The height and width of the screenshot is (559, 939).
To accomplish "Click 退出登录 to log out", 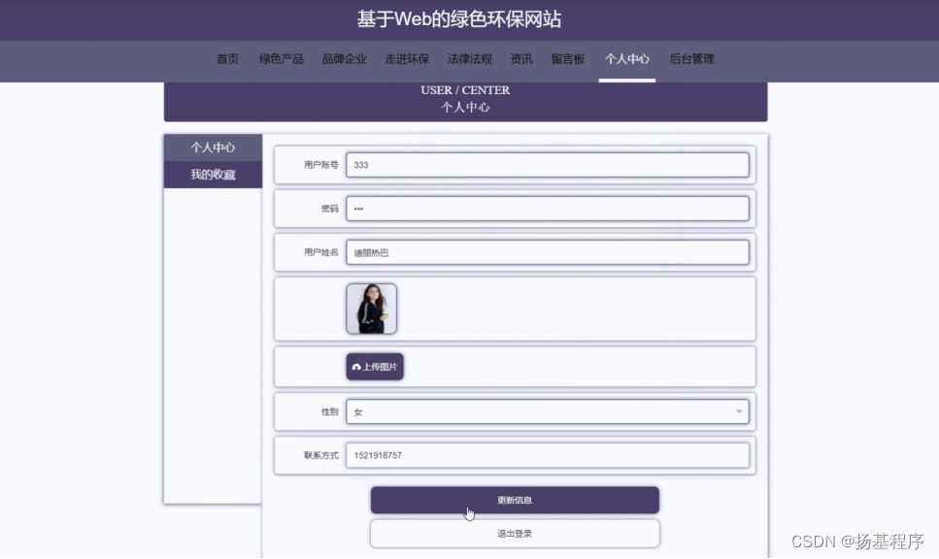I will click(514, 533).
